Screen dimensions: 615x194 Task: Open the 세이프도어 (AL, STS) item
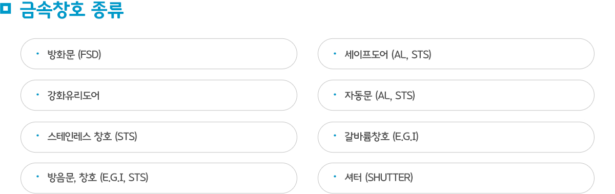pyautogui.click(x=456, y=54)
